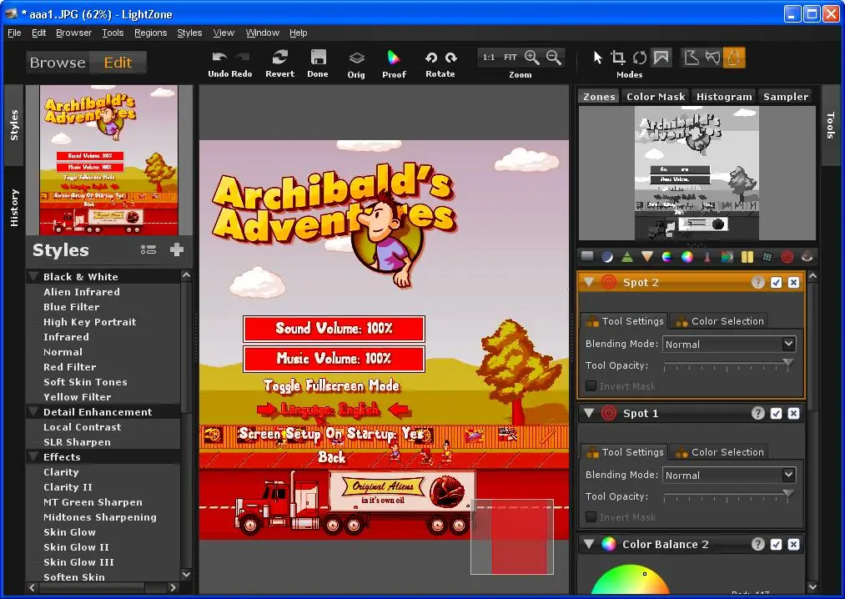This screenshot has width=845, height=599.
Task: Switch to the Color Mask tab
Action: pyautogui.click(x=656, y=97)
